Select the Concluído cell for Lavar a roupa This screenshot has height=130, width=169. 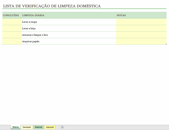point(12,22)
